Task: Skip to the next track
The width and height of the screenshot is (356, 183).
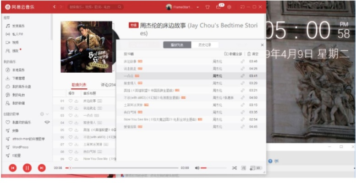Action: [42, 168]
